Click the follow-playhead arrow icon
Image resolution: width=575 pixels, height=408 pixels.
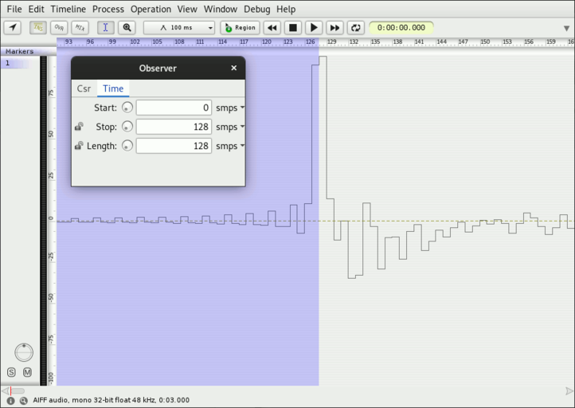pyautogui.click(x=12, y=28)
